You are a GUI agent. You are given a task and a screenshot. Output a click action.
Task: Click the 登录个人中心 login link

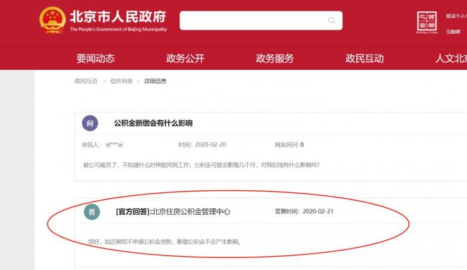pos(456,16)
